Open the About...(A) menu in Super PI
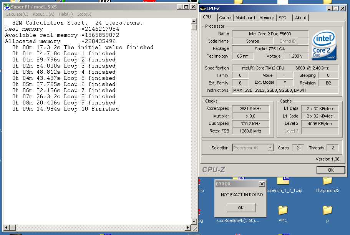The width and height of the screenshot is (350, 235). click(x=43, y=14)
